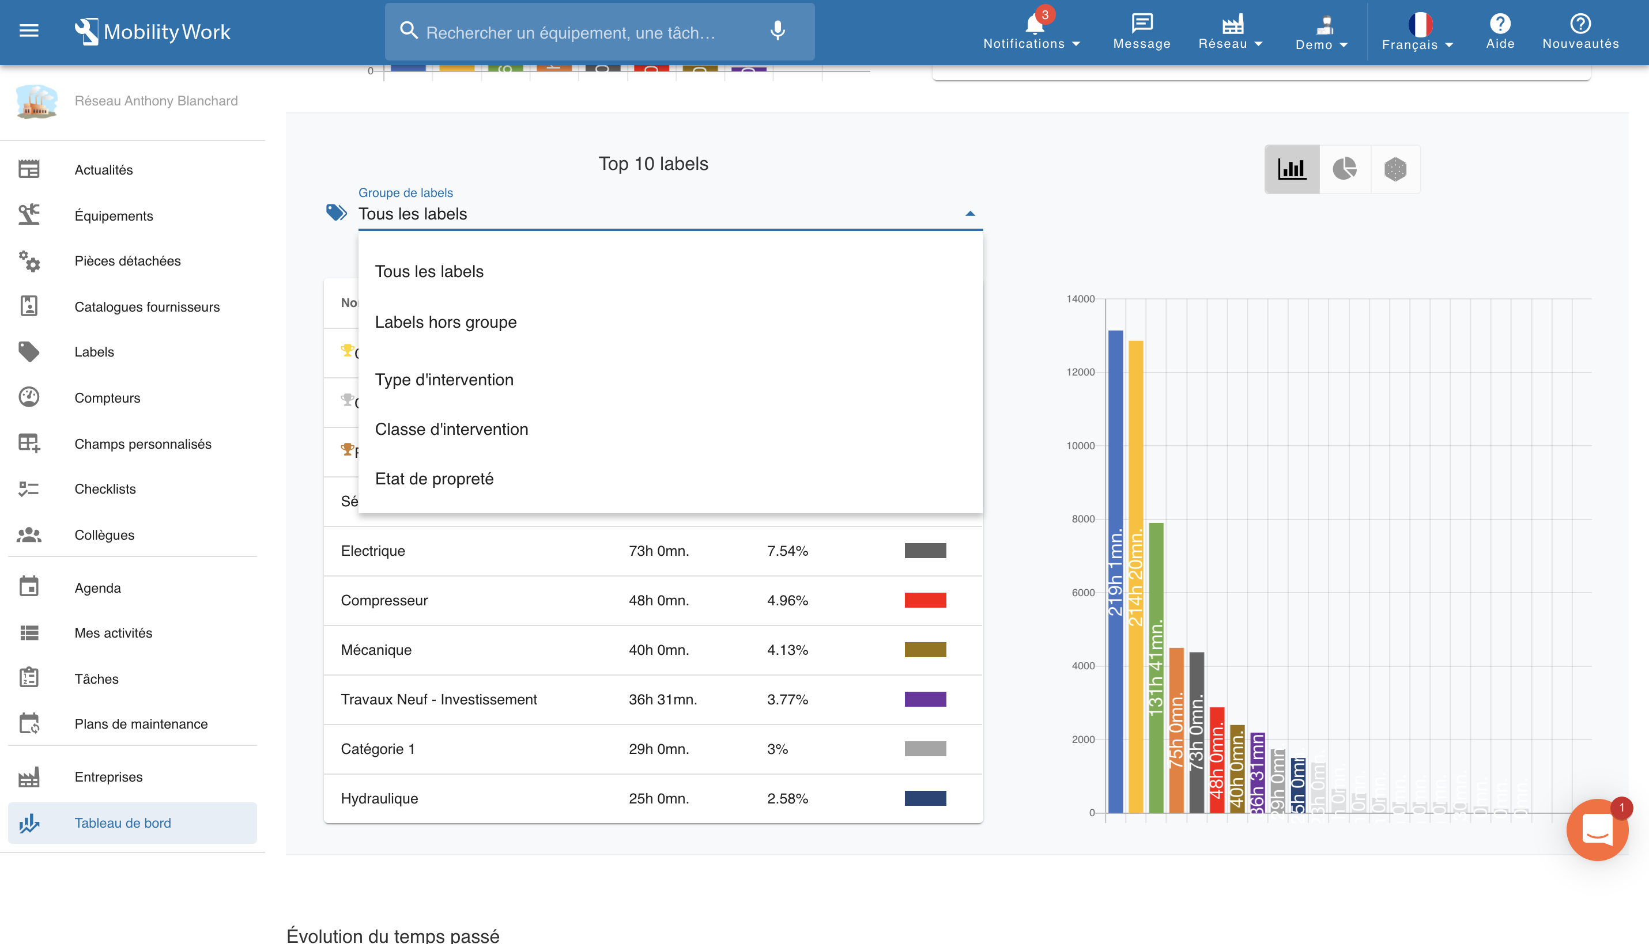1649x944 pixels.
Task: Open the orange chat support bubble
Action: pyautogui.click(x=1596, y=829)
